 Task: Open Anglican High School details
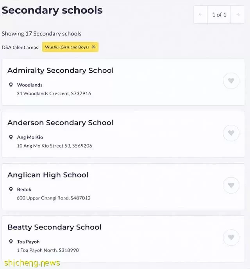pyautogui.click(x=48, y=175)
